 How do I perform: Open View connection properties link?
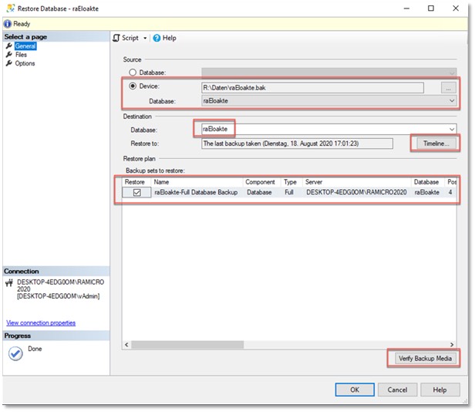pyautogui.click(x=41, y=323)
